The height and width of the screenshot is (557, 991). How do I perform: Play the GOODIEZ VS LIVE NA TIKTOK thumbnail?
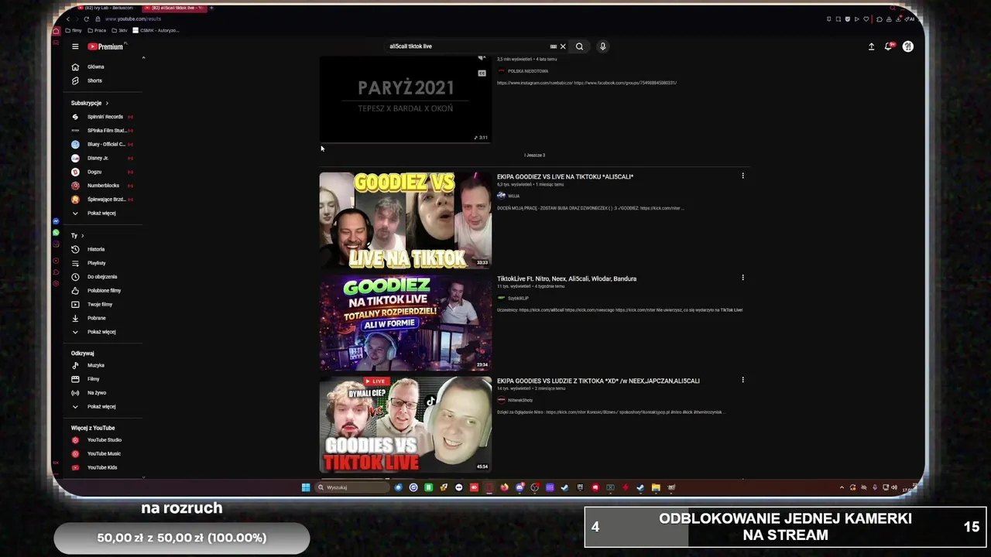(405, 220)
